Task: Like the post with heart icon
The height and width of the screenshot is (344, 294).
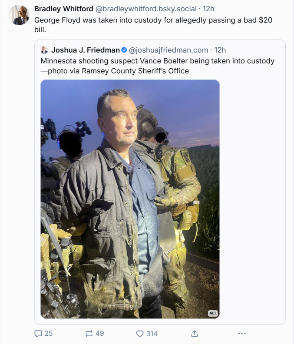Action: coord(140,334)
